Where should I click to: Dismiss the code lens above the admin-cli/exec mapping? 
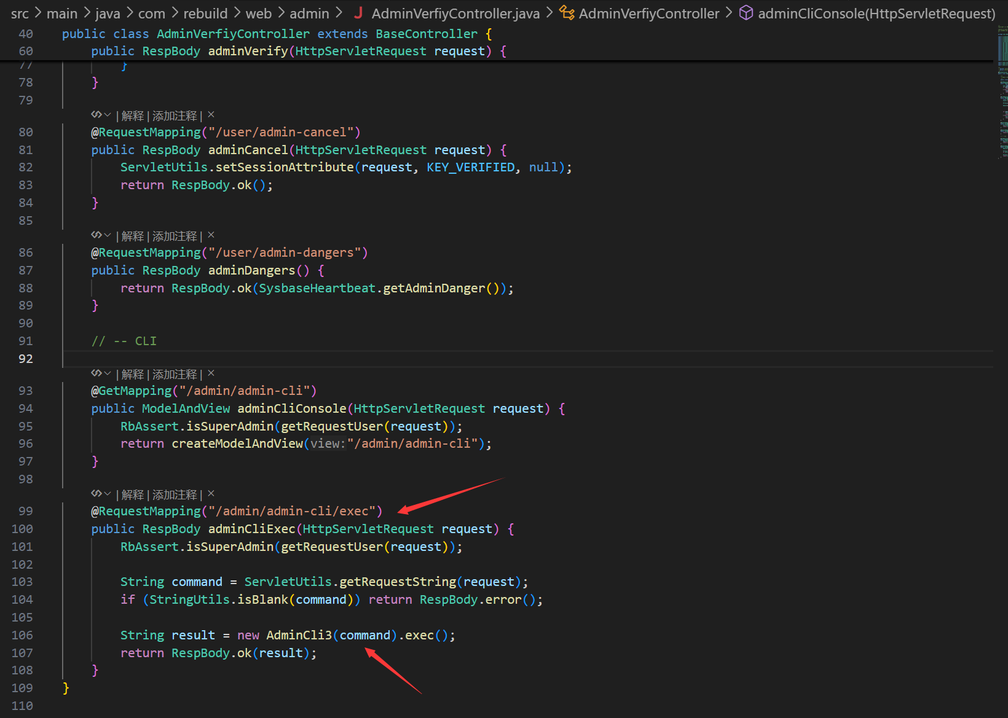click(211, 494)
